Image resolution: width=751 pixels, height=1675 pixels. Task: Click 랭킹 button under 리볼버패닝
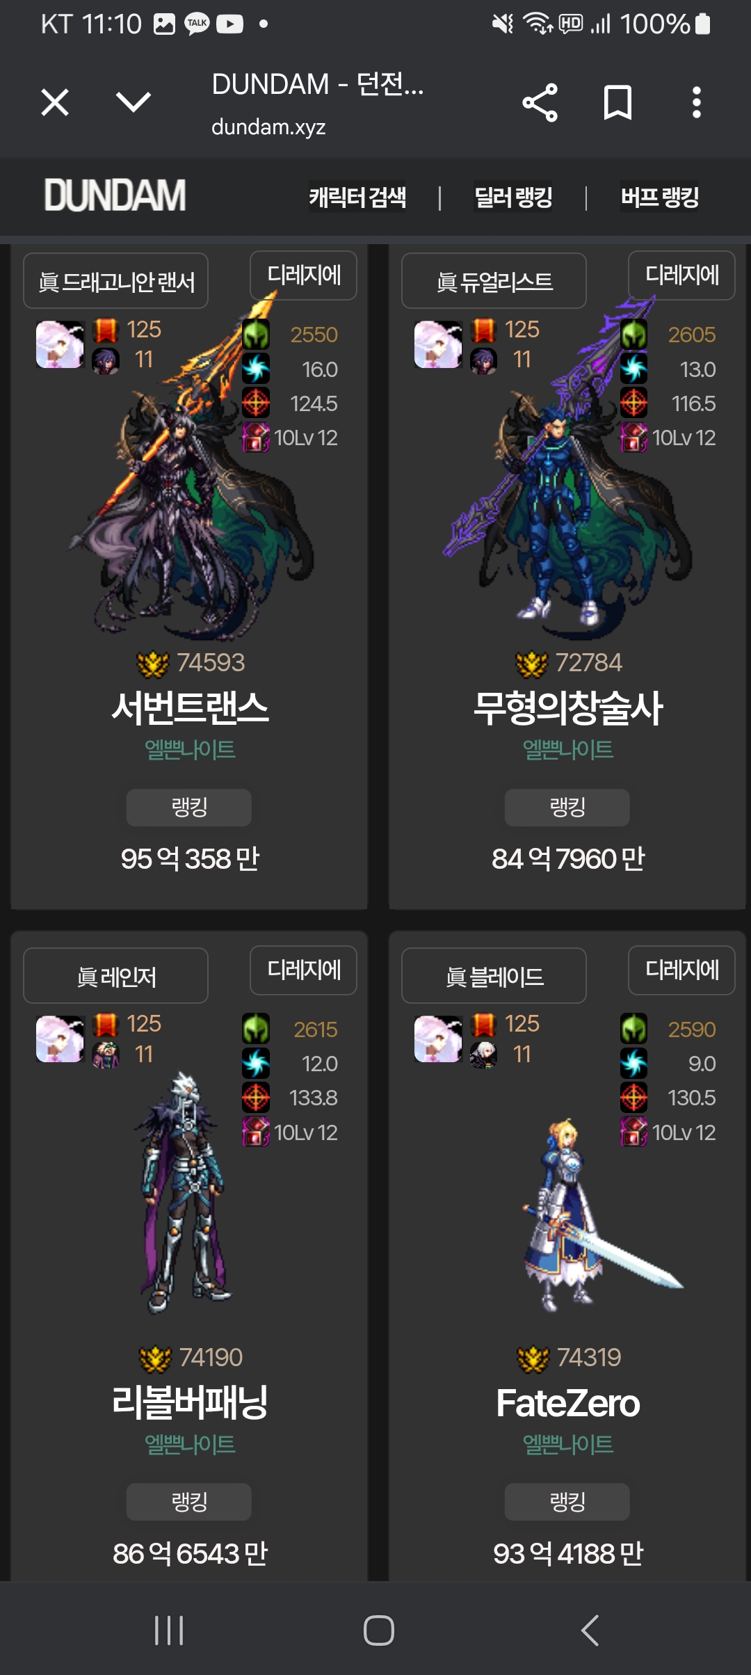[189, 1502]
